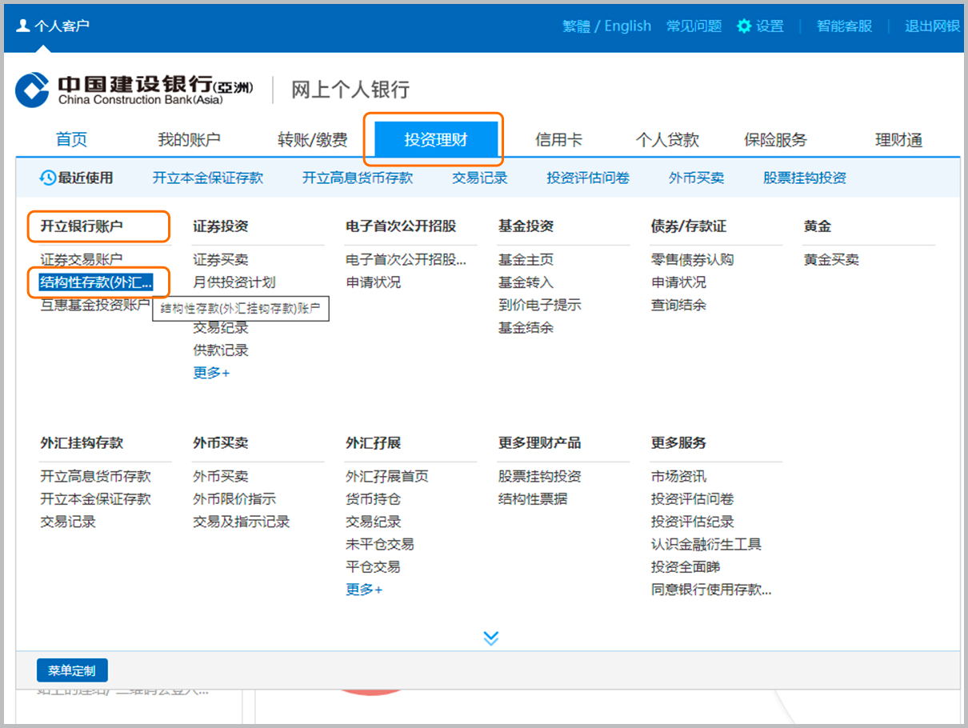This screenshot has width=968, height=728.
Task: Open 认识金融衍生工具 link
Action: point(706,544)
